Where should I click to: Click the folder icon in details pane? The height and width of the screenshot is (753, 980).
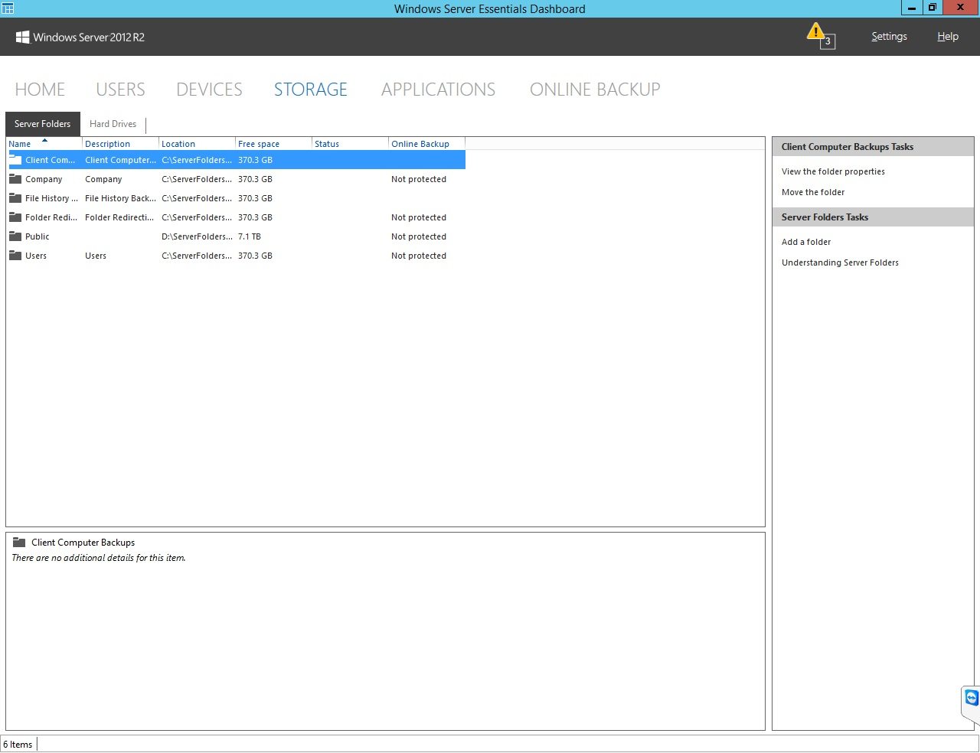19,543
